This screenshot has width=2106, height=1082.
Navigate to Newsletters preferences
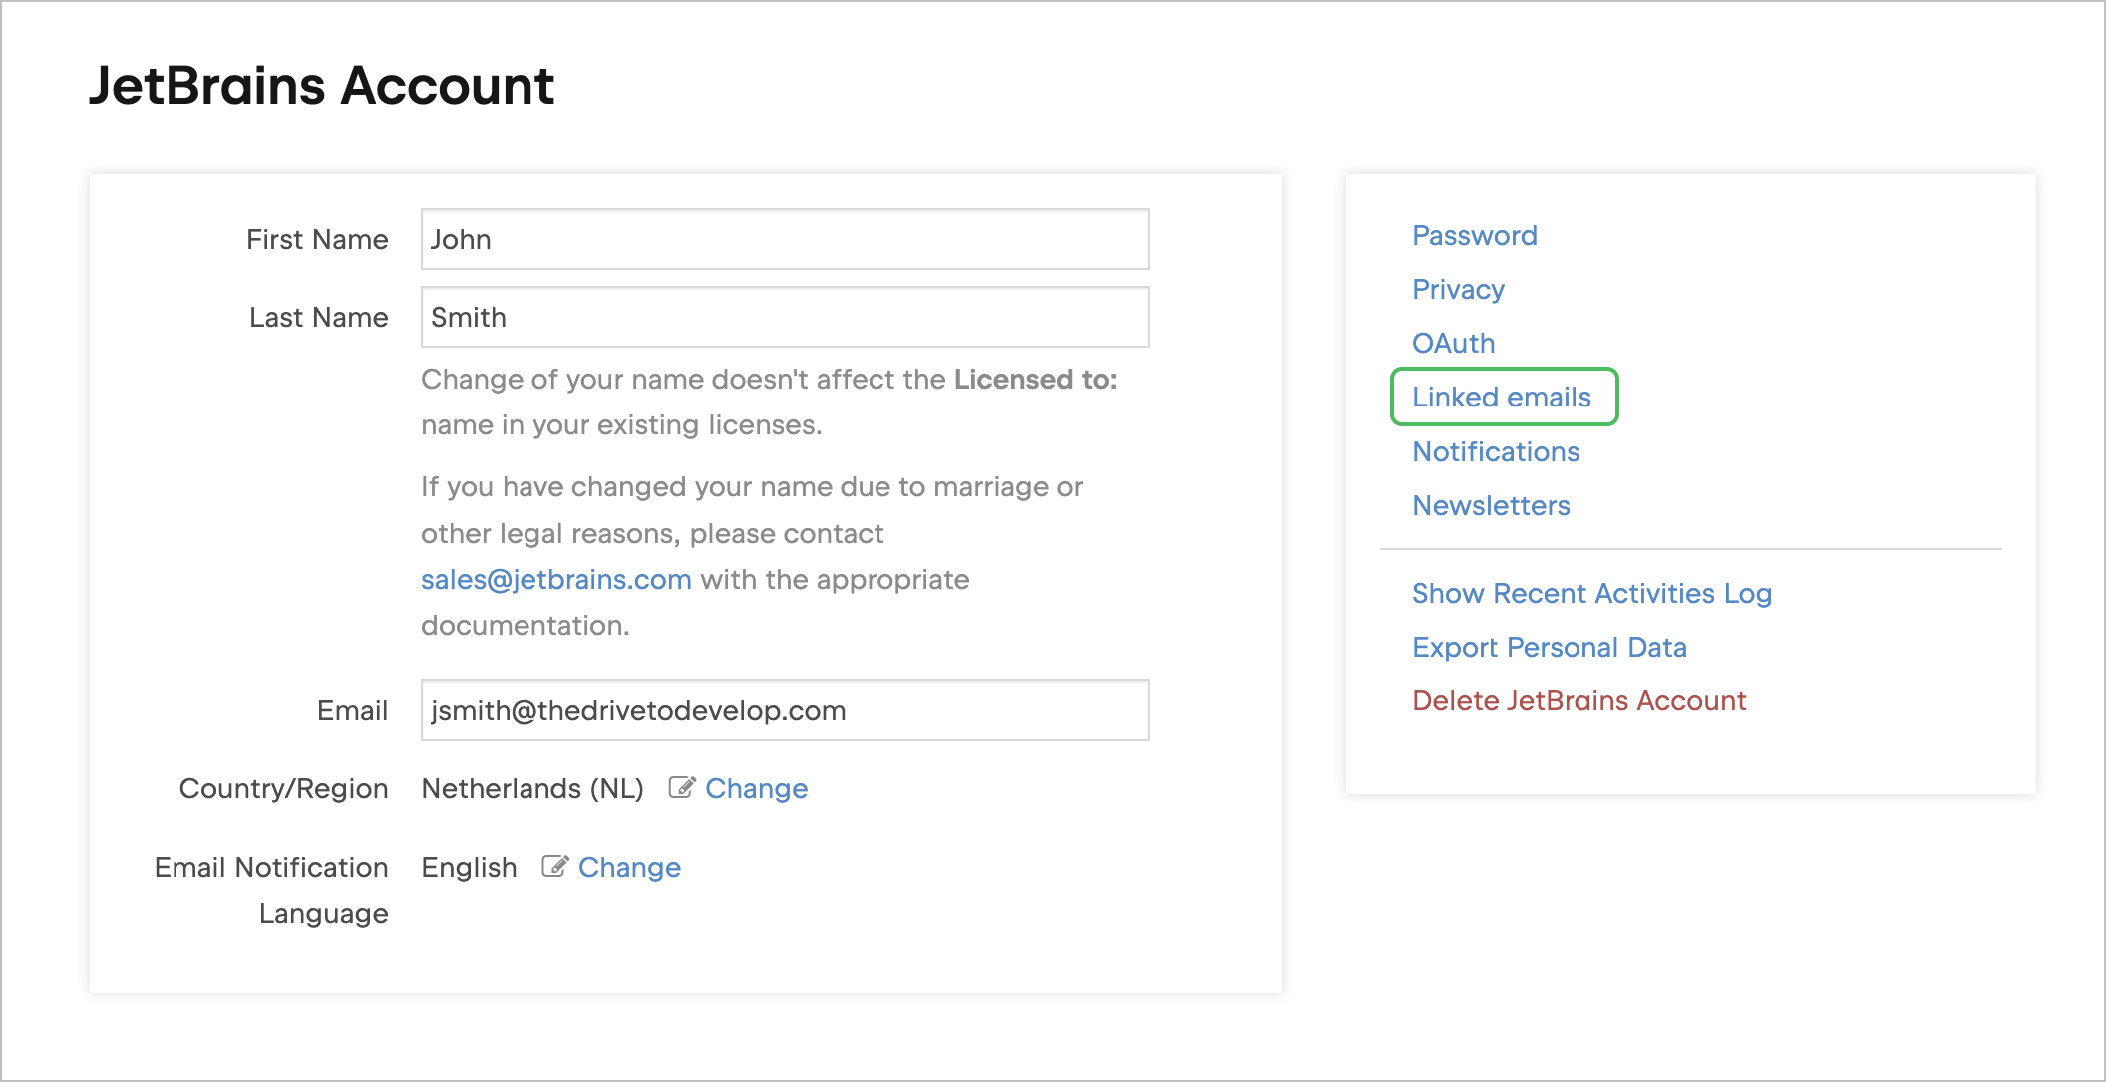tap(1491, 506)
